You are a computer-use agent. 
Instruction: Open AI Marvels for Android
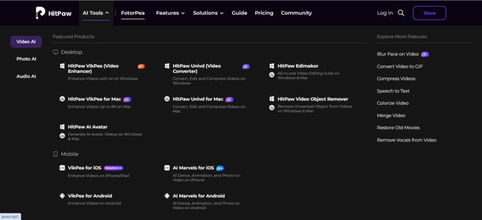point(199,196)
